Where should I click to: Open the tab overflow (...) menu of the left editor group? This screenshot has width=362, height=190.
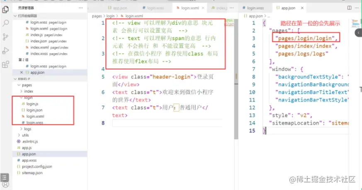[231, 8]
